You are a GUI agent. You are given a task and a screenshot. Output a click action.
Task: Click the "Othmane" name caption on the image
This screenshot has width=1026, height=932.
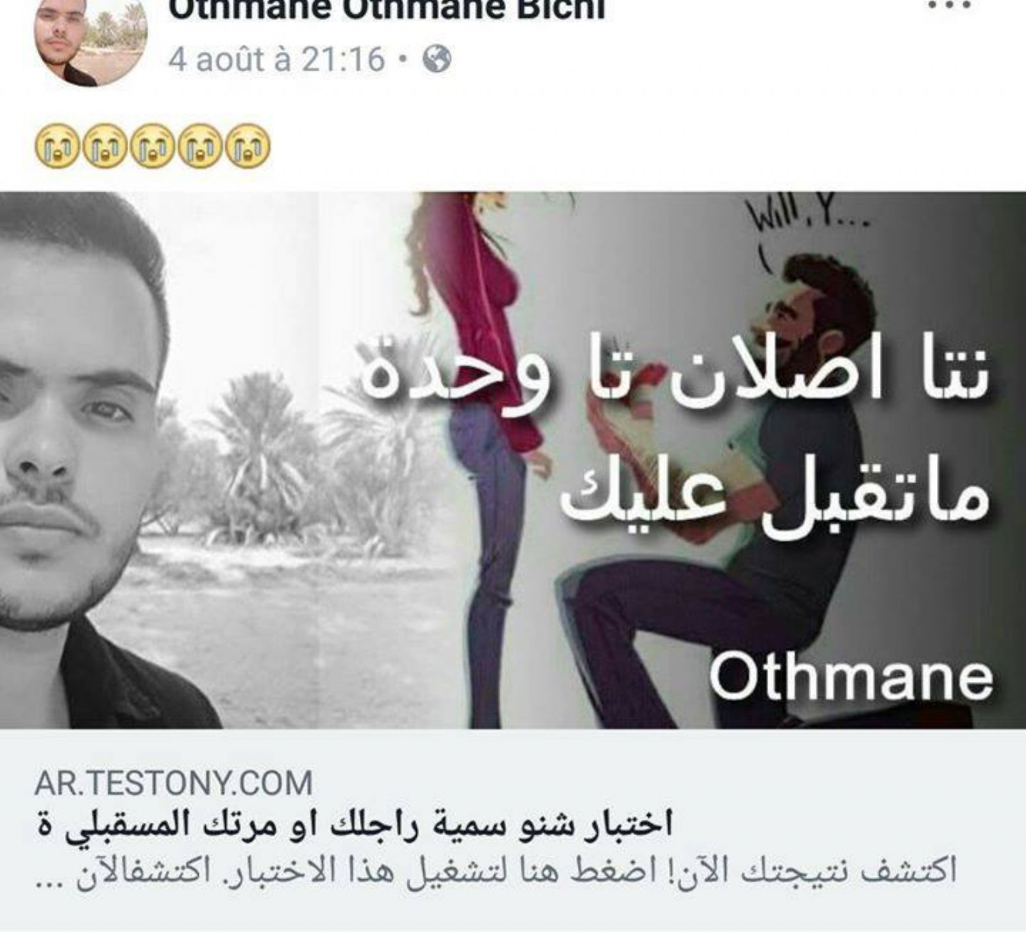852,677
